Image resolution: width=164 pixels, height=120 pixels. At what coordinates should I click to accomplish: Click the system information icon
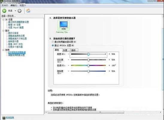(x=4, y=118)
